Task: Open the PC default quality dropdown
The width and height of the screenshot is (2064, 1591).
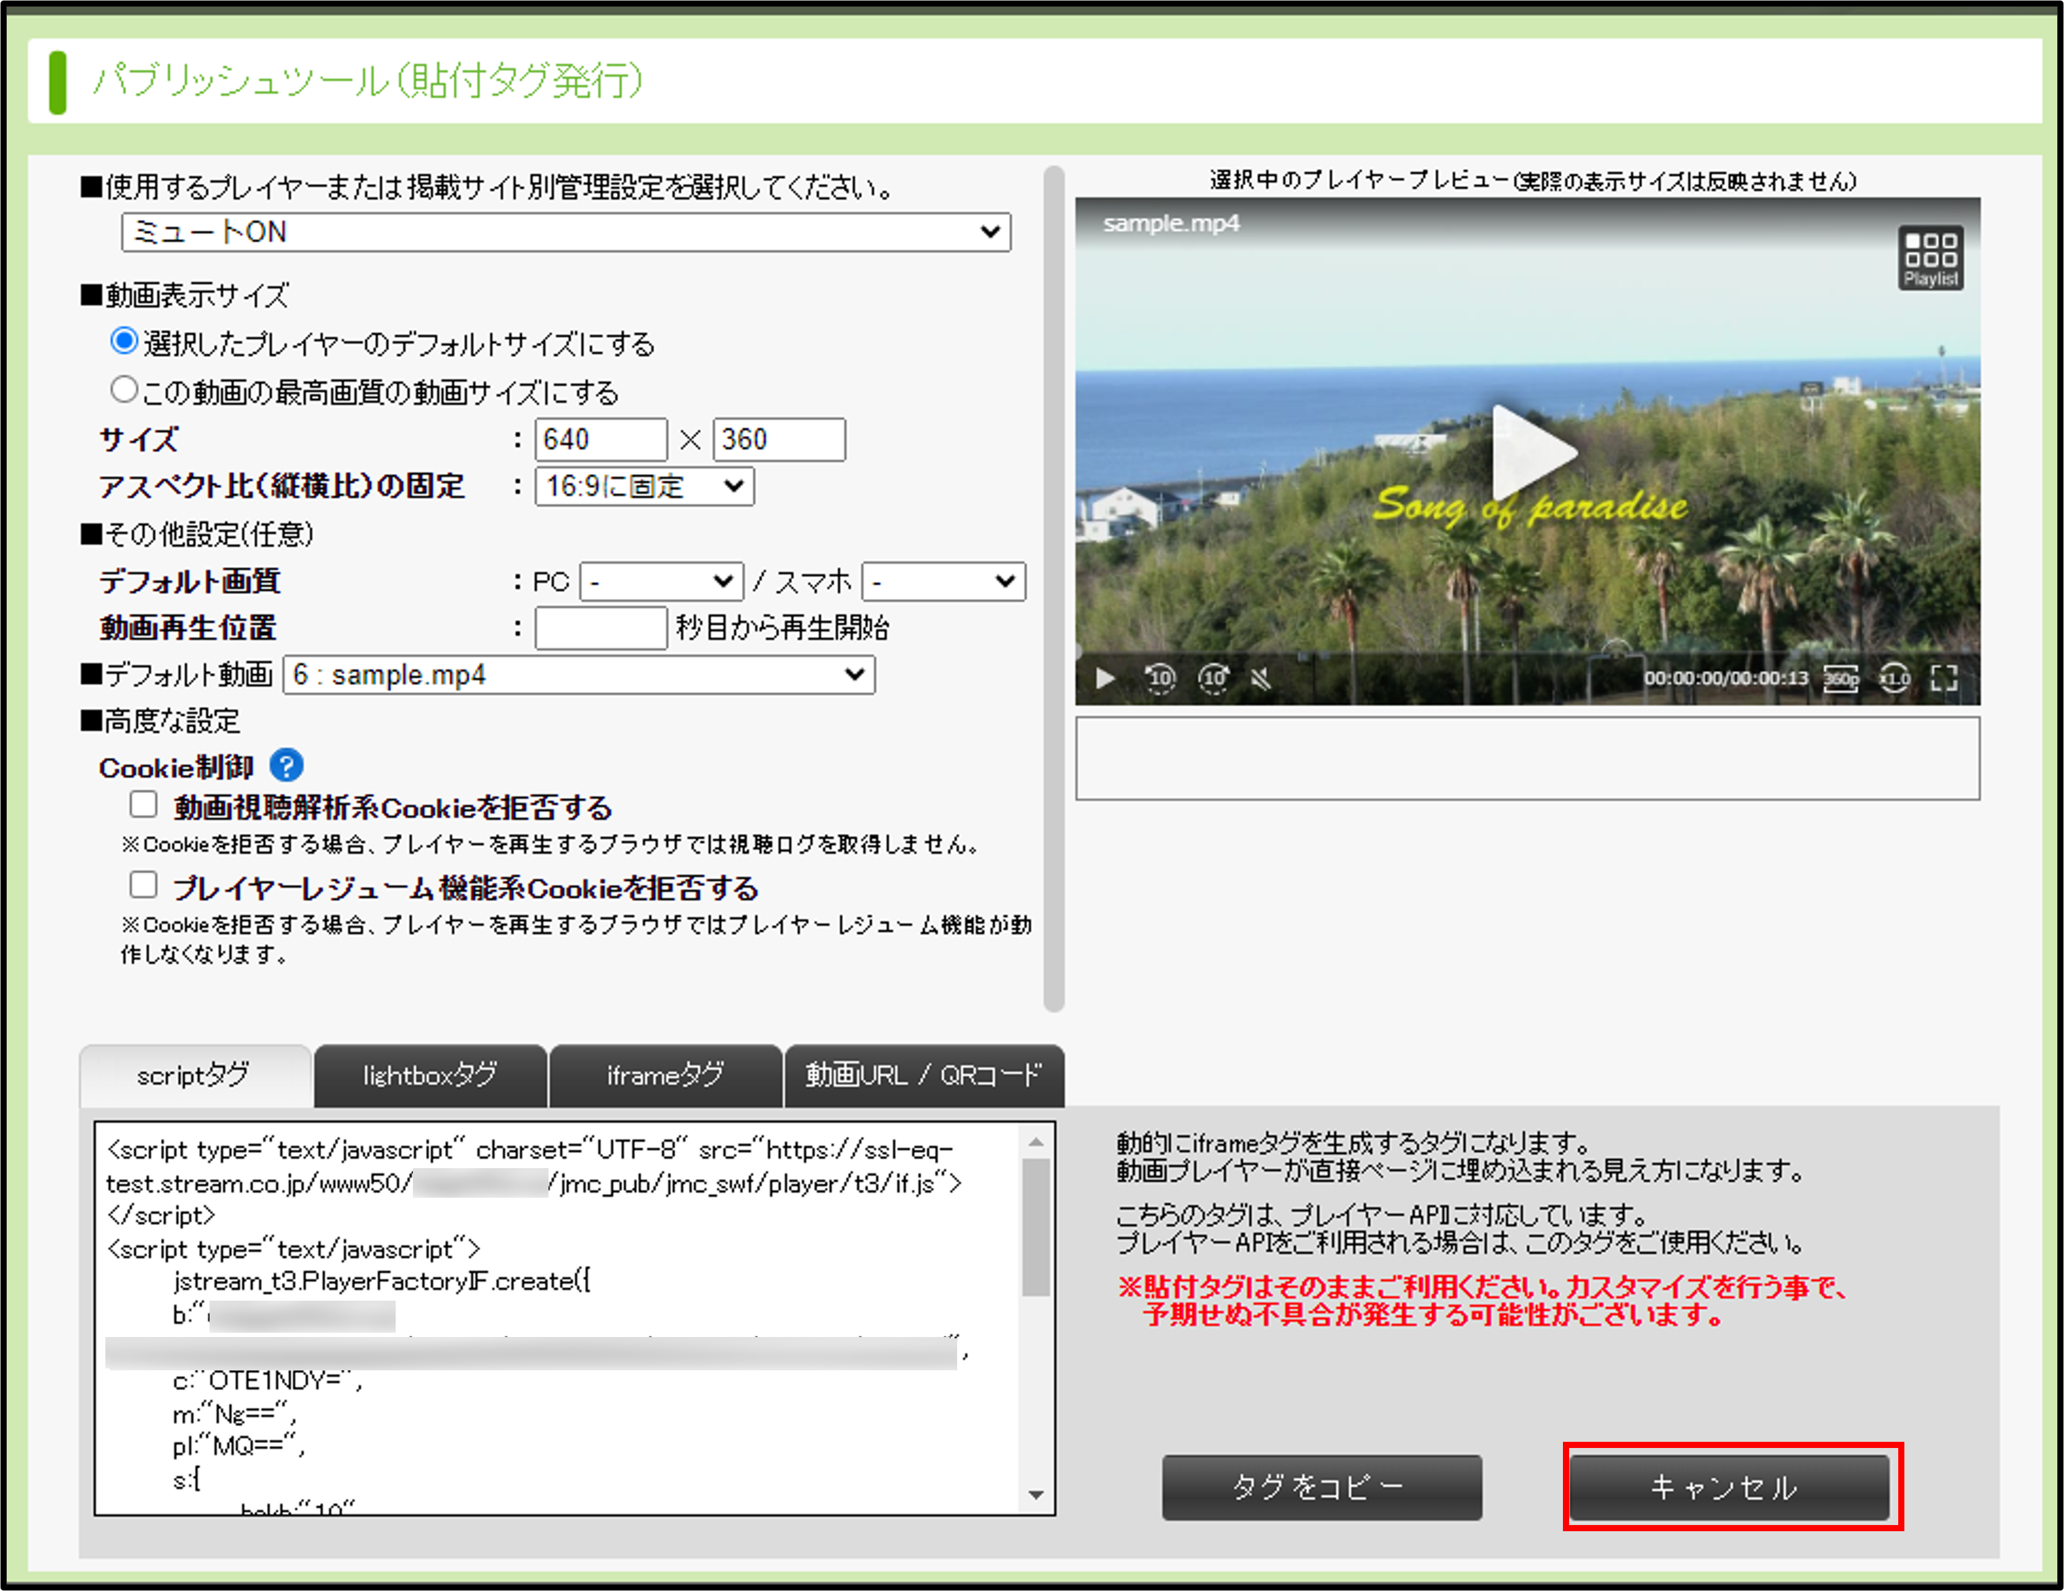Action: coord(661,581)
